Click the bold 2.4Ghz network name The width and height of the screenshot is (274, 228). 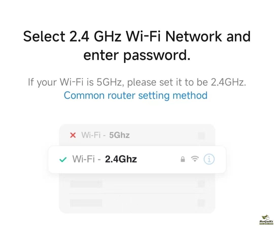pyautogui.click(x=121, y=159)
